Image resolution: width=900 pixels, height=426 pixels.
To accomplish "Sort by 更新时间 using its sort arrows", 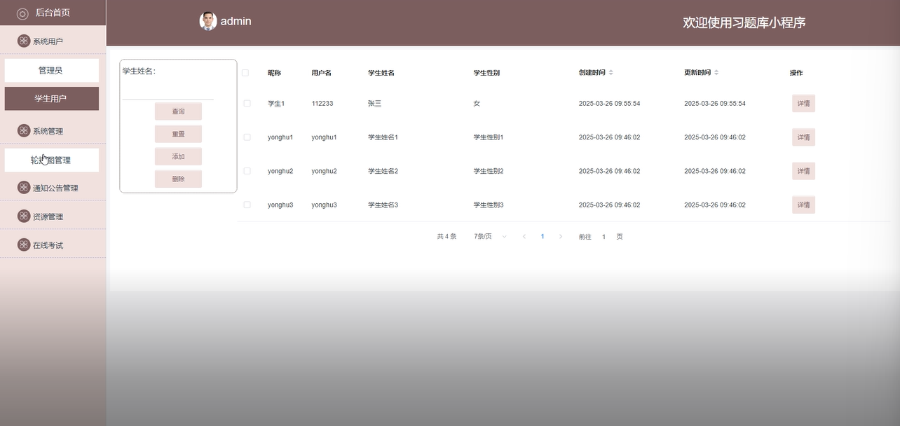I will 716,73.
